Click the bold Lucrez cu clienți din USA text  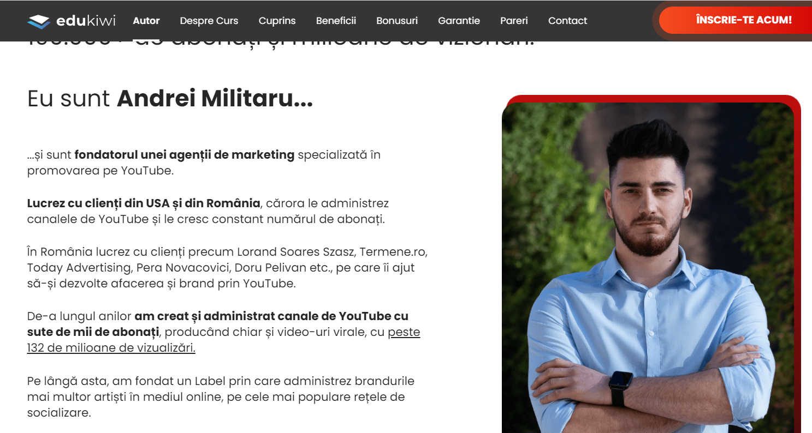[144, 203]
